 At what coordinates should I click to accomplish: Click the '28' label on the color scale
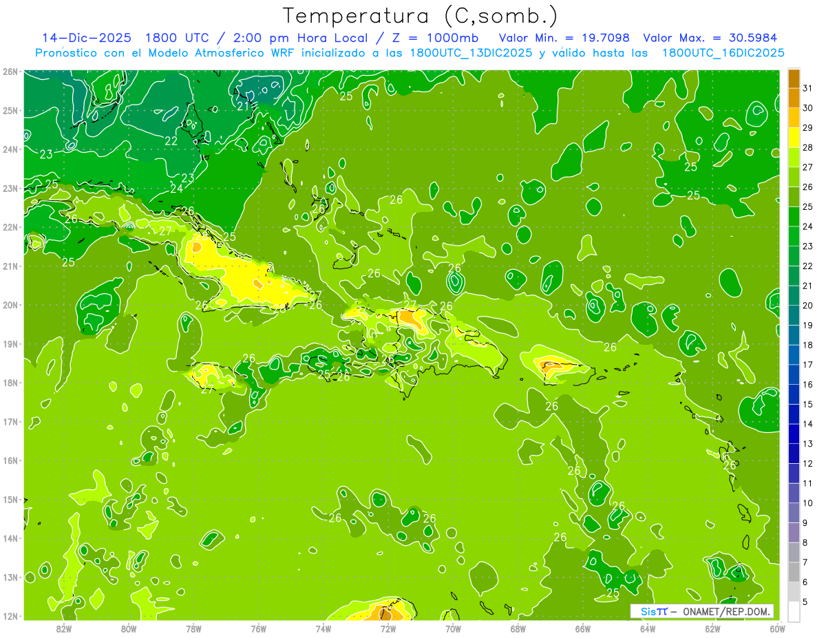click(x=807, y=147)
